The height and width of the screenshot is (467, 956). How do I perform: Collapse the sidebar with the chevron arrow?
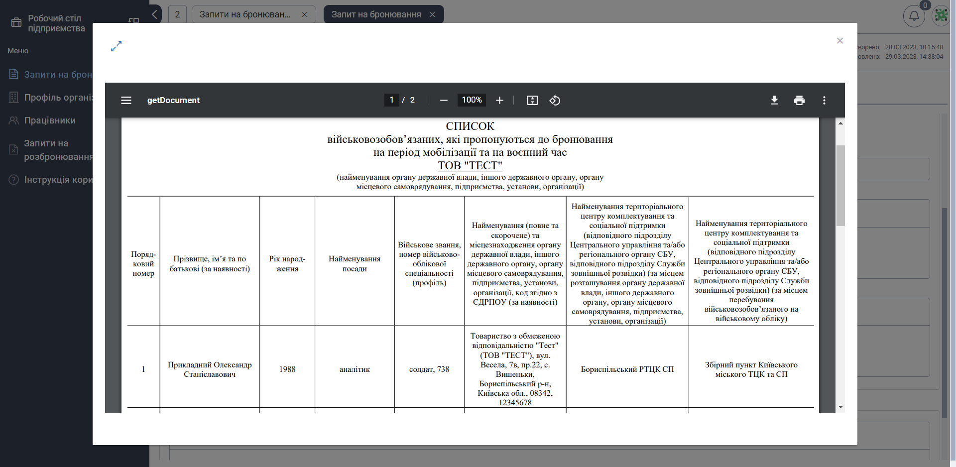coord(155,14)
